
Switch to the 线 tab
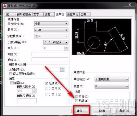pos(10,14)
